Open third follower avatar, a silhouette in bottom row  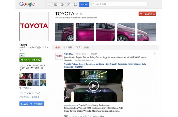(x=36, y=83)
